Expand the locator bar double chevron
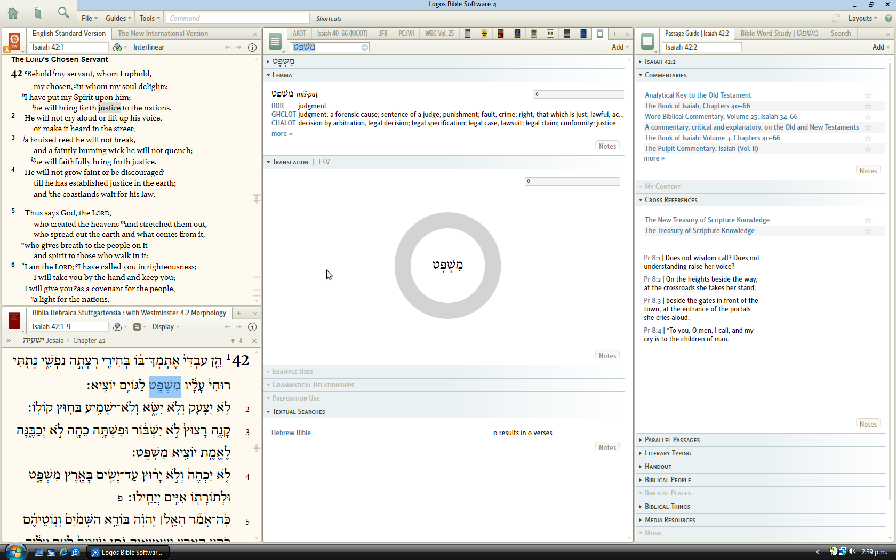 pyautogui.click(x=9, y=341)
